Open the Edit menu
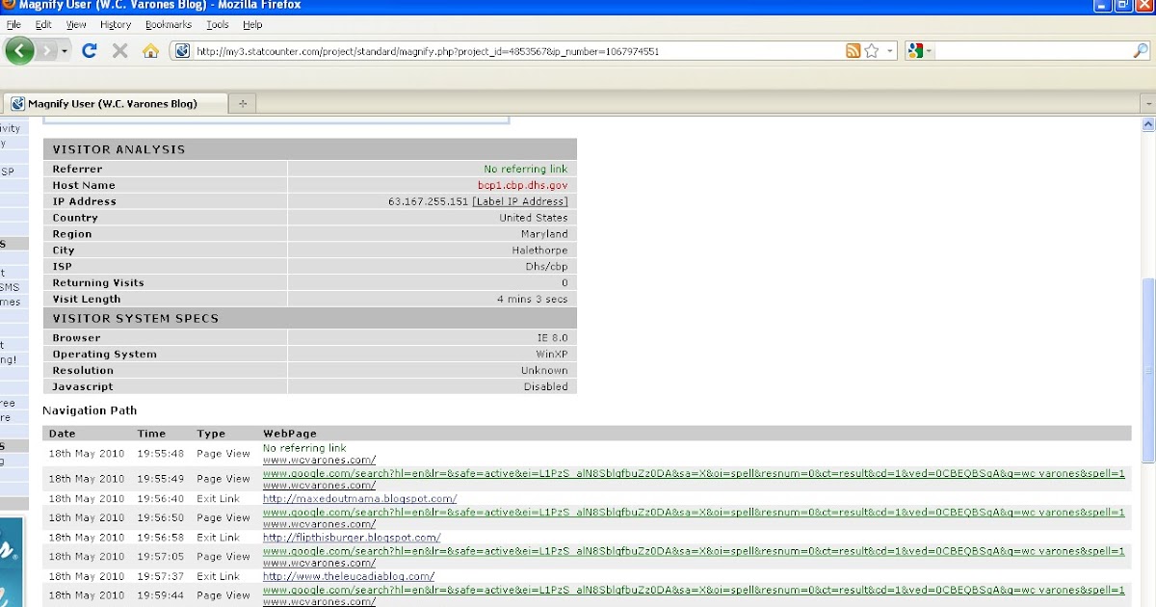Viewport: 1156px width, 607px height. (43, 24)
